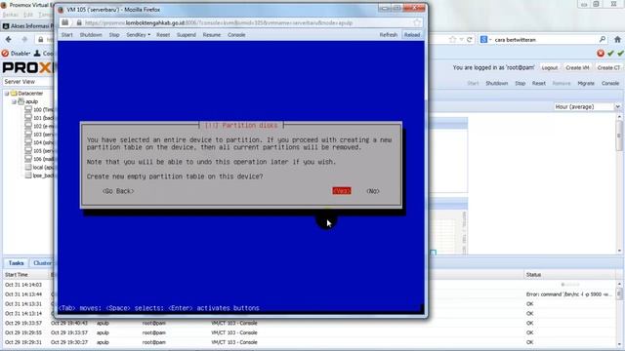Select VM 100 in the server tree

[39, 110]
